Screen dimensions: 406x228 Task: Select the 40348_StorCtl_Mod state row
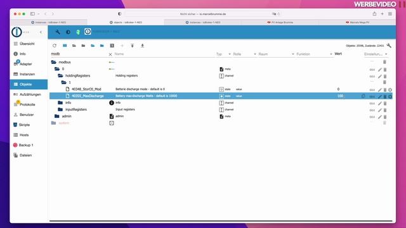click(x=221, y=89)
